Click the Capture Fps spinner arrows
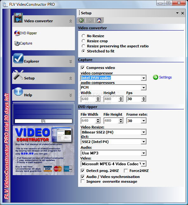 (x=144, y=99)
